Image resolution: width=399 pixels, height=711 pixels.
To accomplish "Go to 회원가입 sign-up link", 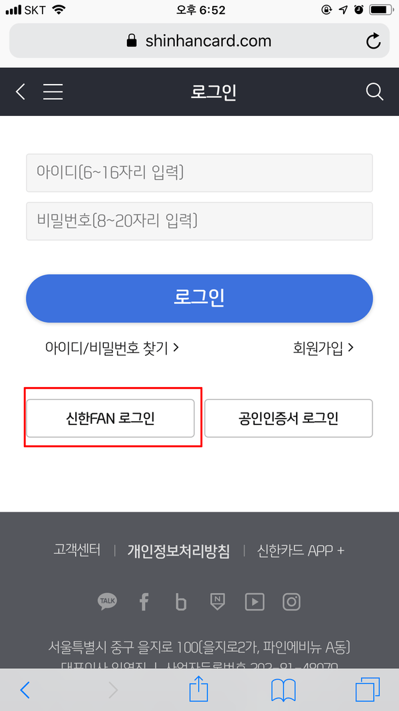I will pos(323,347).
